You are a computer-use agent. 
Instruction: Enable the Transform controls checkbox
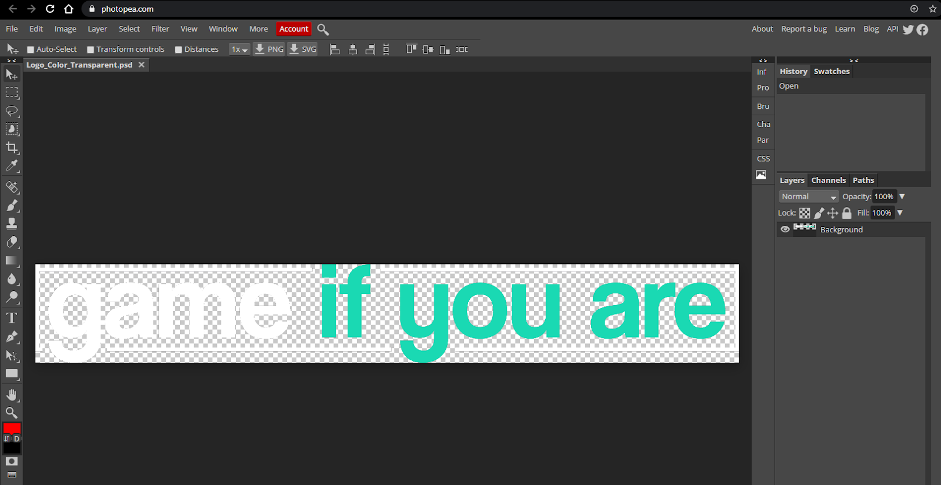point(91,50)
